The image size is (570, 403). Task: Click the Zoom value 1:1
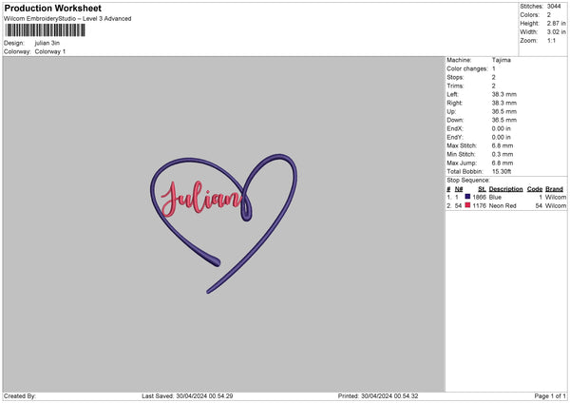point(551,40)
